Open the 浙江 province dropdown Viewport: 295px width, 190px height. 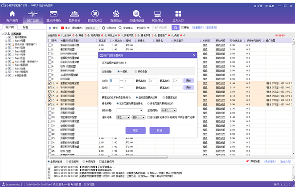(x=122, y=117)
